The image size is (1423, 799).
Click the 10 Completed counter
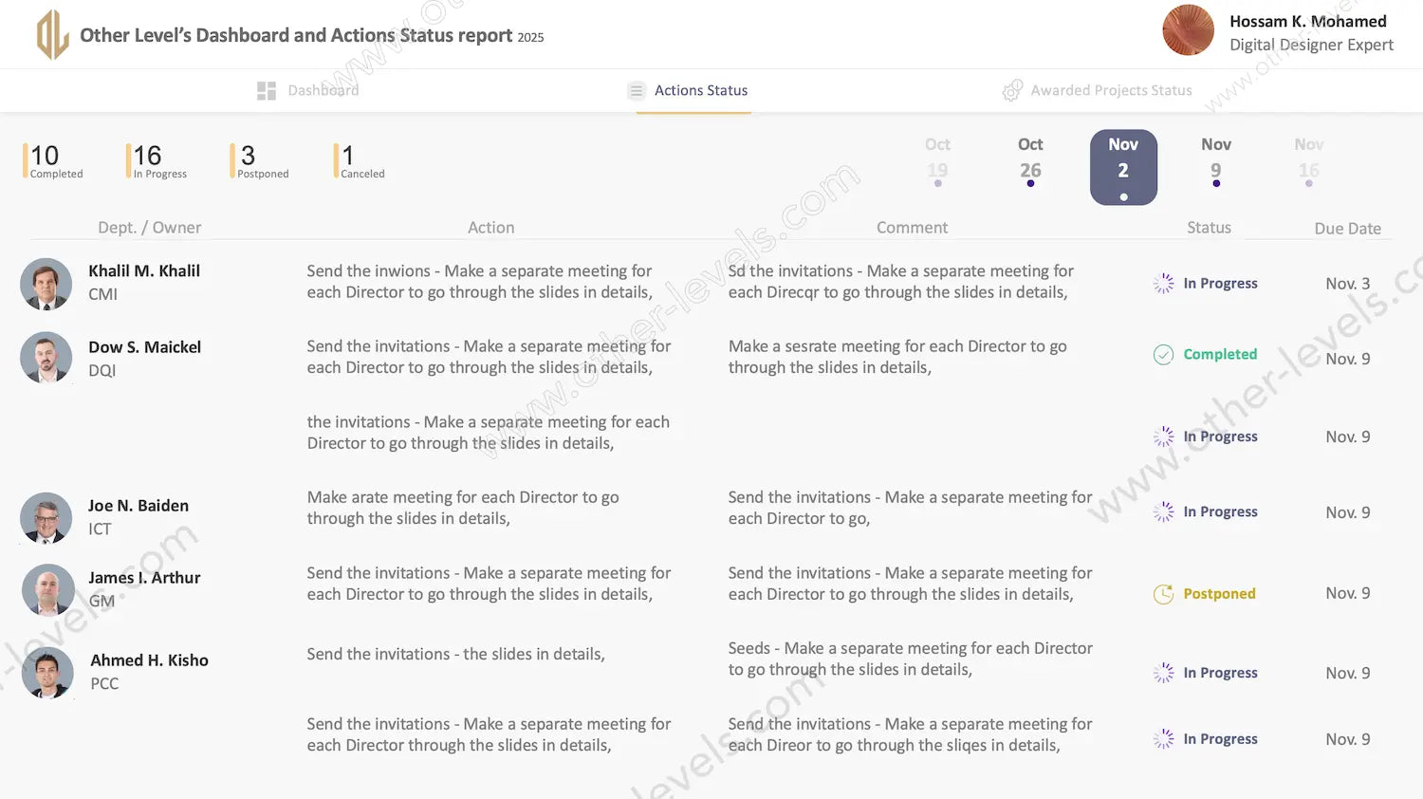pyautogui.click(x=55, y=160)
